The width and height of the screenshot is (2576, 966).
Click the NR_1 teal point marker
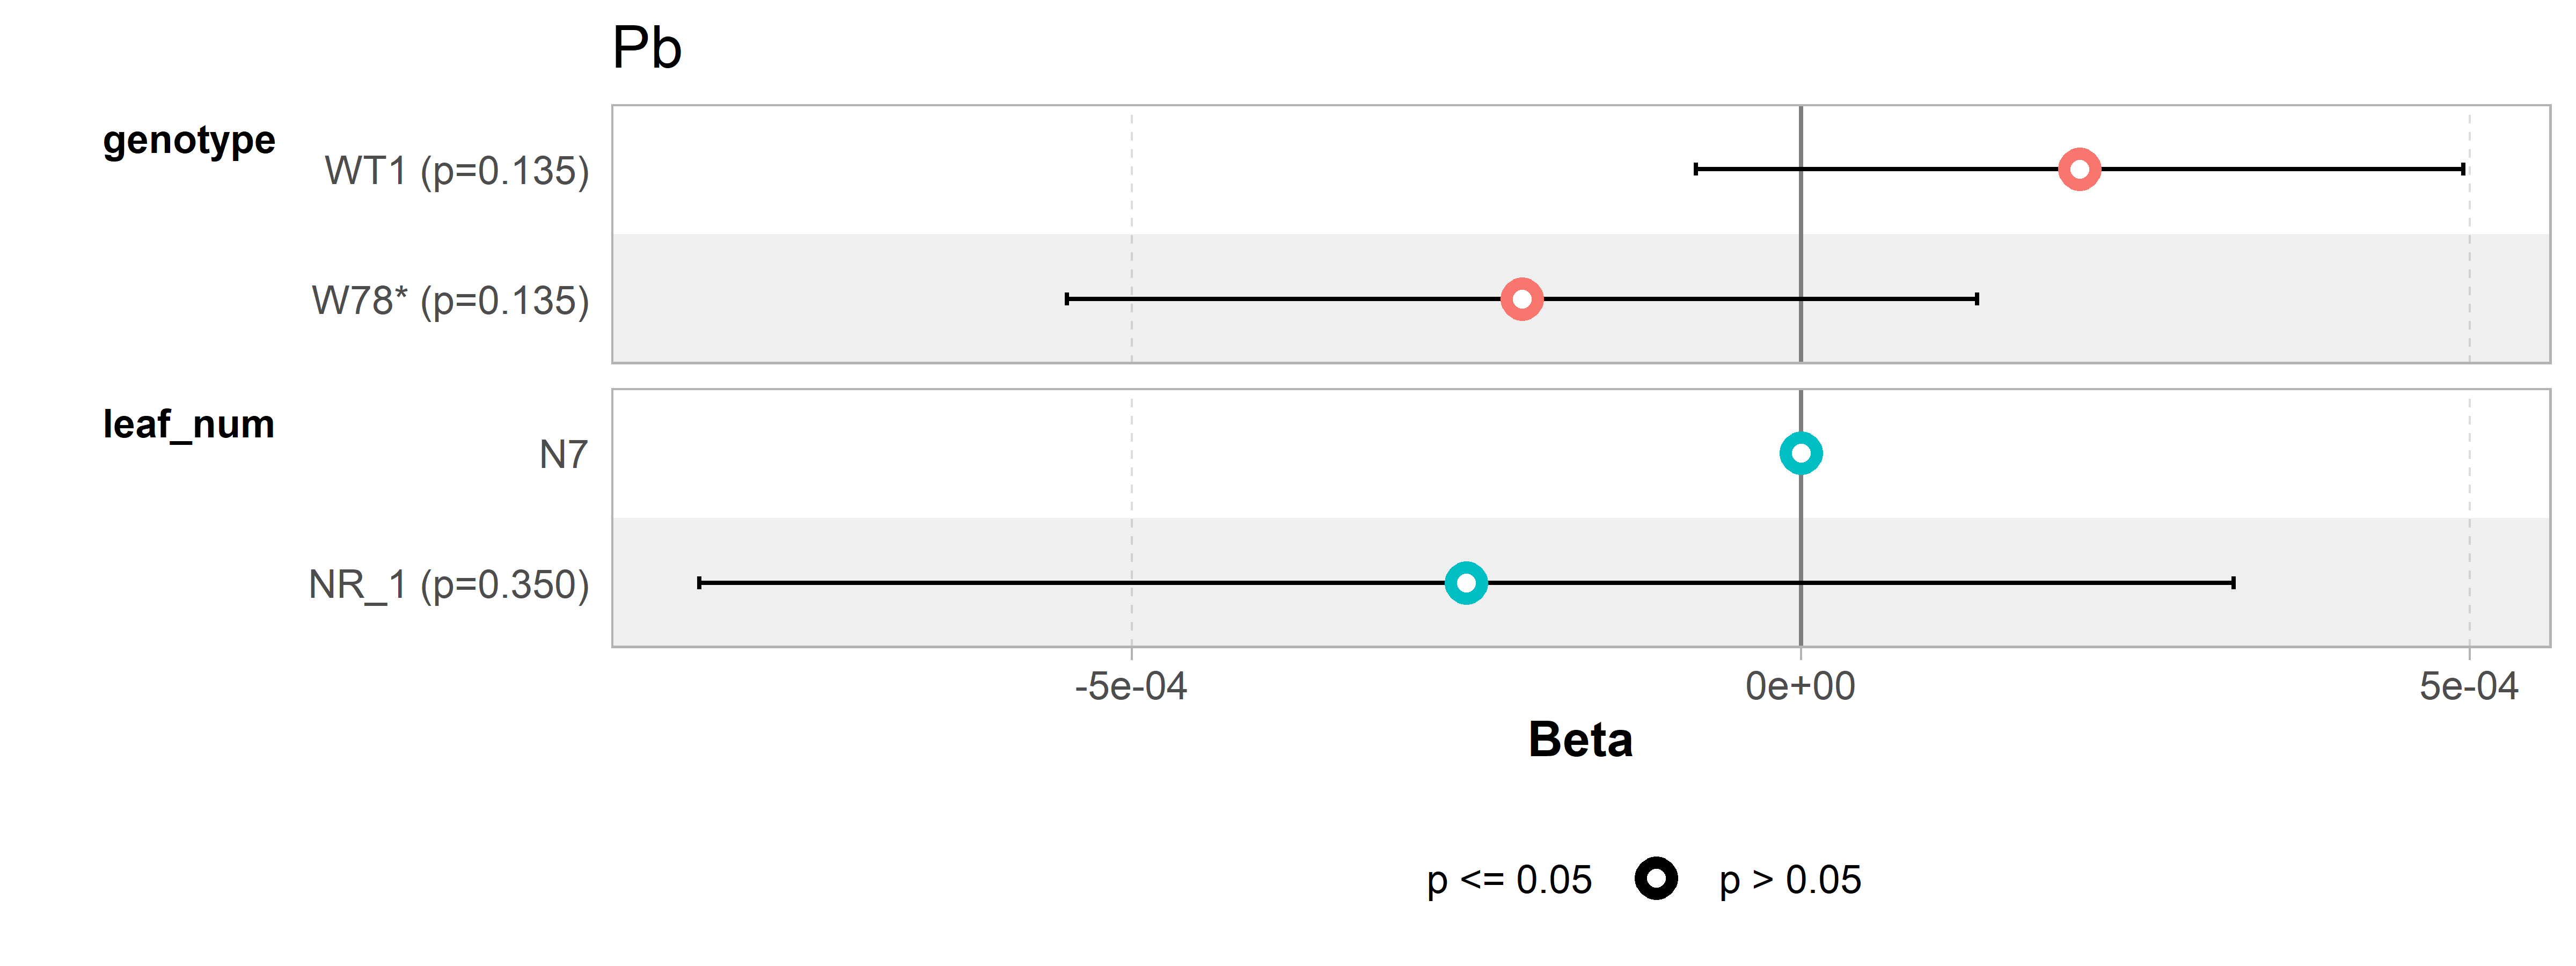click(x=1465, y=583)
